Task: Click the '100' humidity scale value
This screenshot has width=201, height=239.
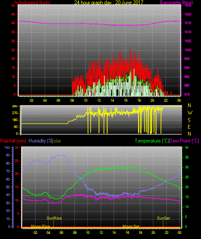Action: (7, 147)
